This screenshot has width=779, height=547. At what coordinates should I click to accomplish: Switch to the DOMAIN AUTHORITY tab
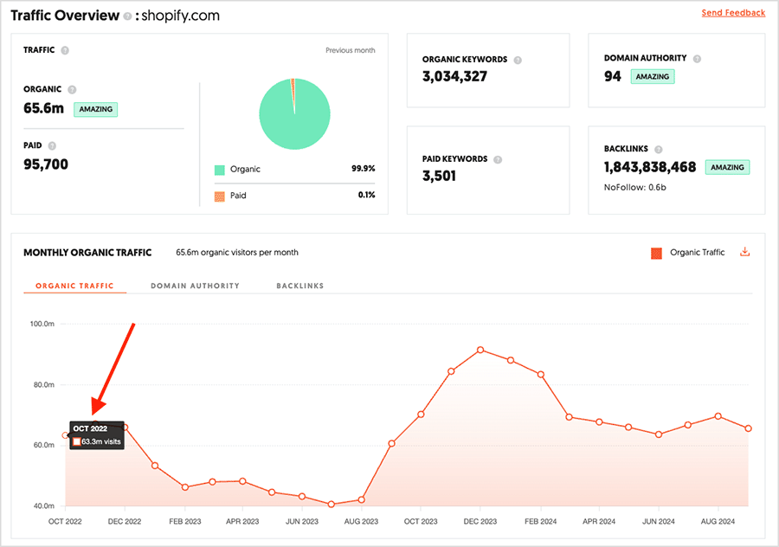coord(196,286)
